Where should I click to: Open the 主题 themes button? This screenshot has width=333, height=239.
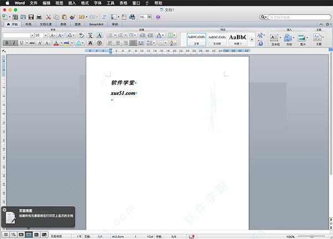coord(319,39)
